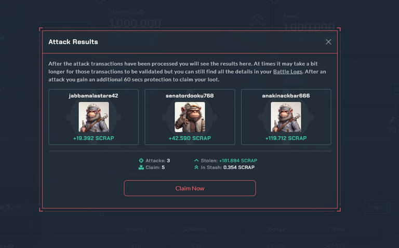The width and height of the screenshot is (399, 248).
Task: Click the Attacks crosshair icon
Action: point(141,161)
